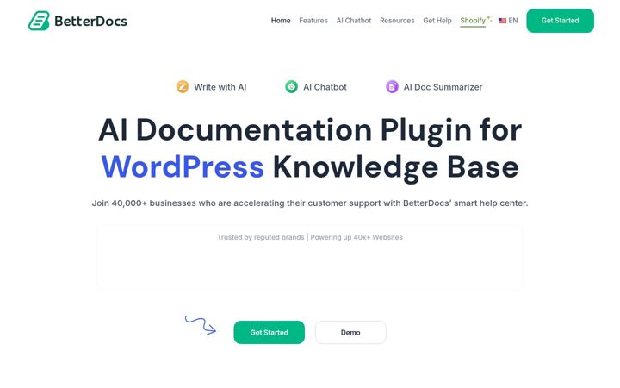Click the blue WordPress heading word
This screenshot has height=388, width=620.
[x=183, y=167]
